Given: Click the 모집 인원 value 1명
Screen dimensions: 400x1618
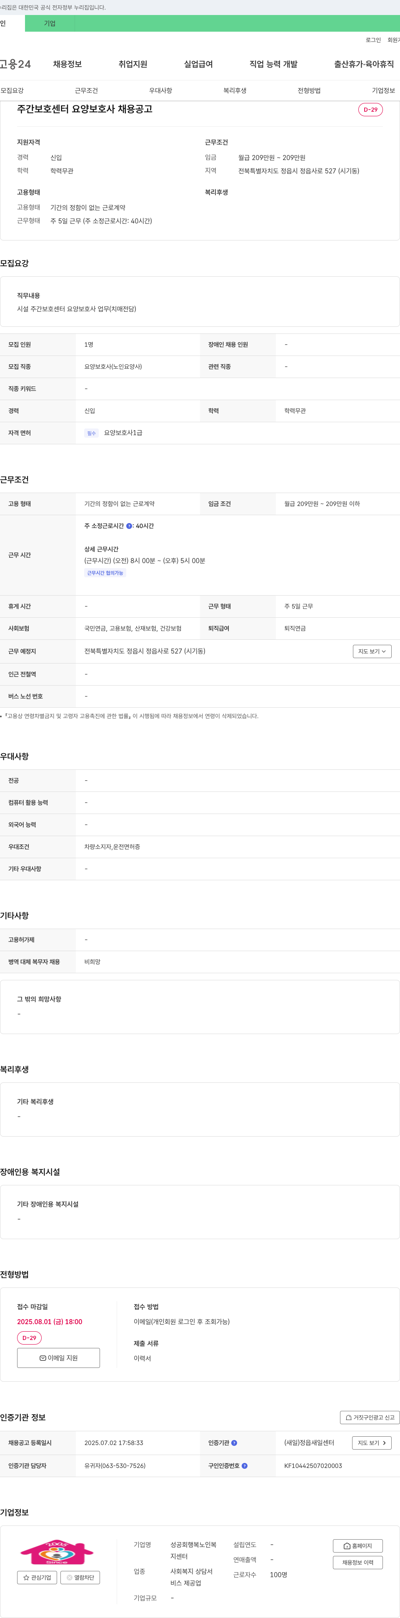Looking at the screenshot, I should point(88,345).
